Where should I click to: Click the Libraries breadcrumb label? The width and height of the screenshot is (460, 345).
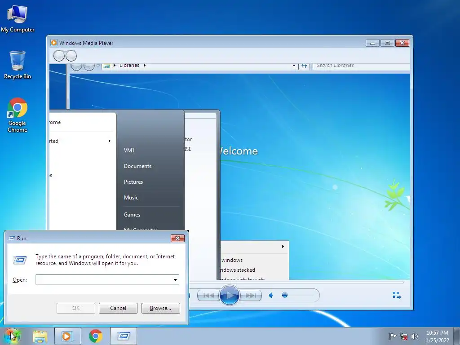click(x=129, y=66)
